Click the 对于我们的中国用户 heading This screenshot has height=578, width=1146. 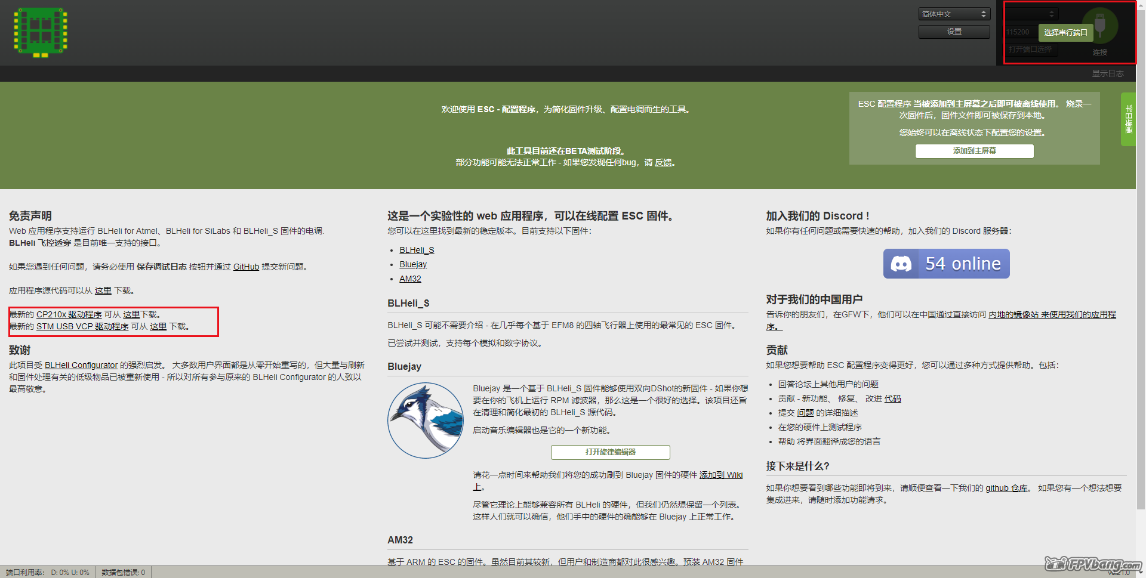(814, 299)
